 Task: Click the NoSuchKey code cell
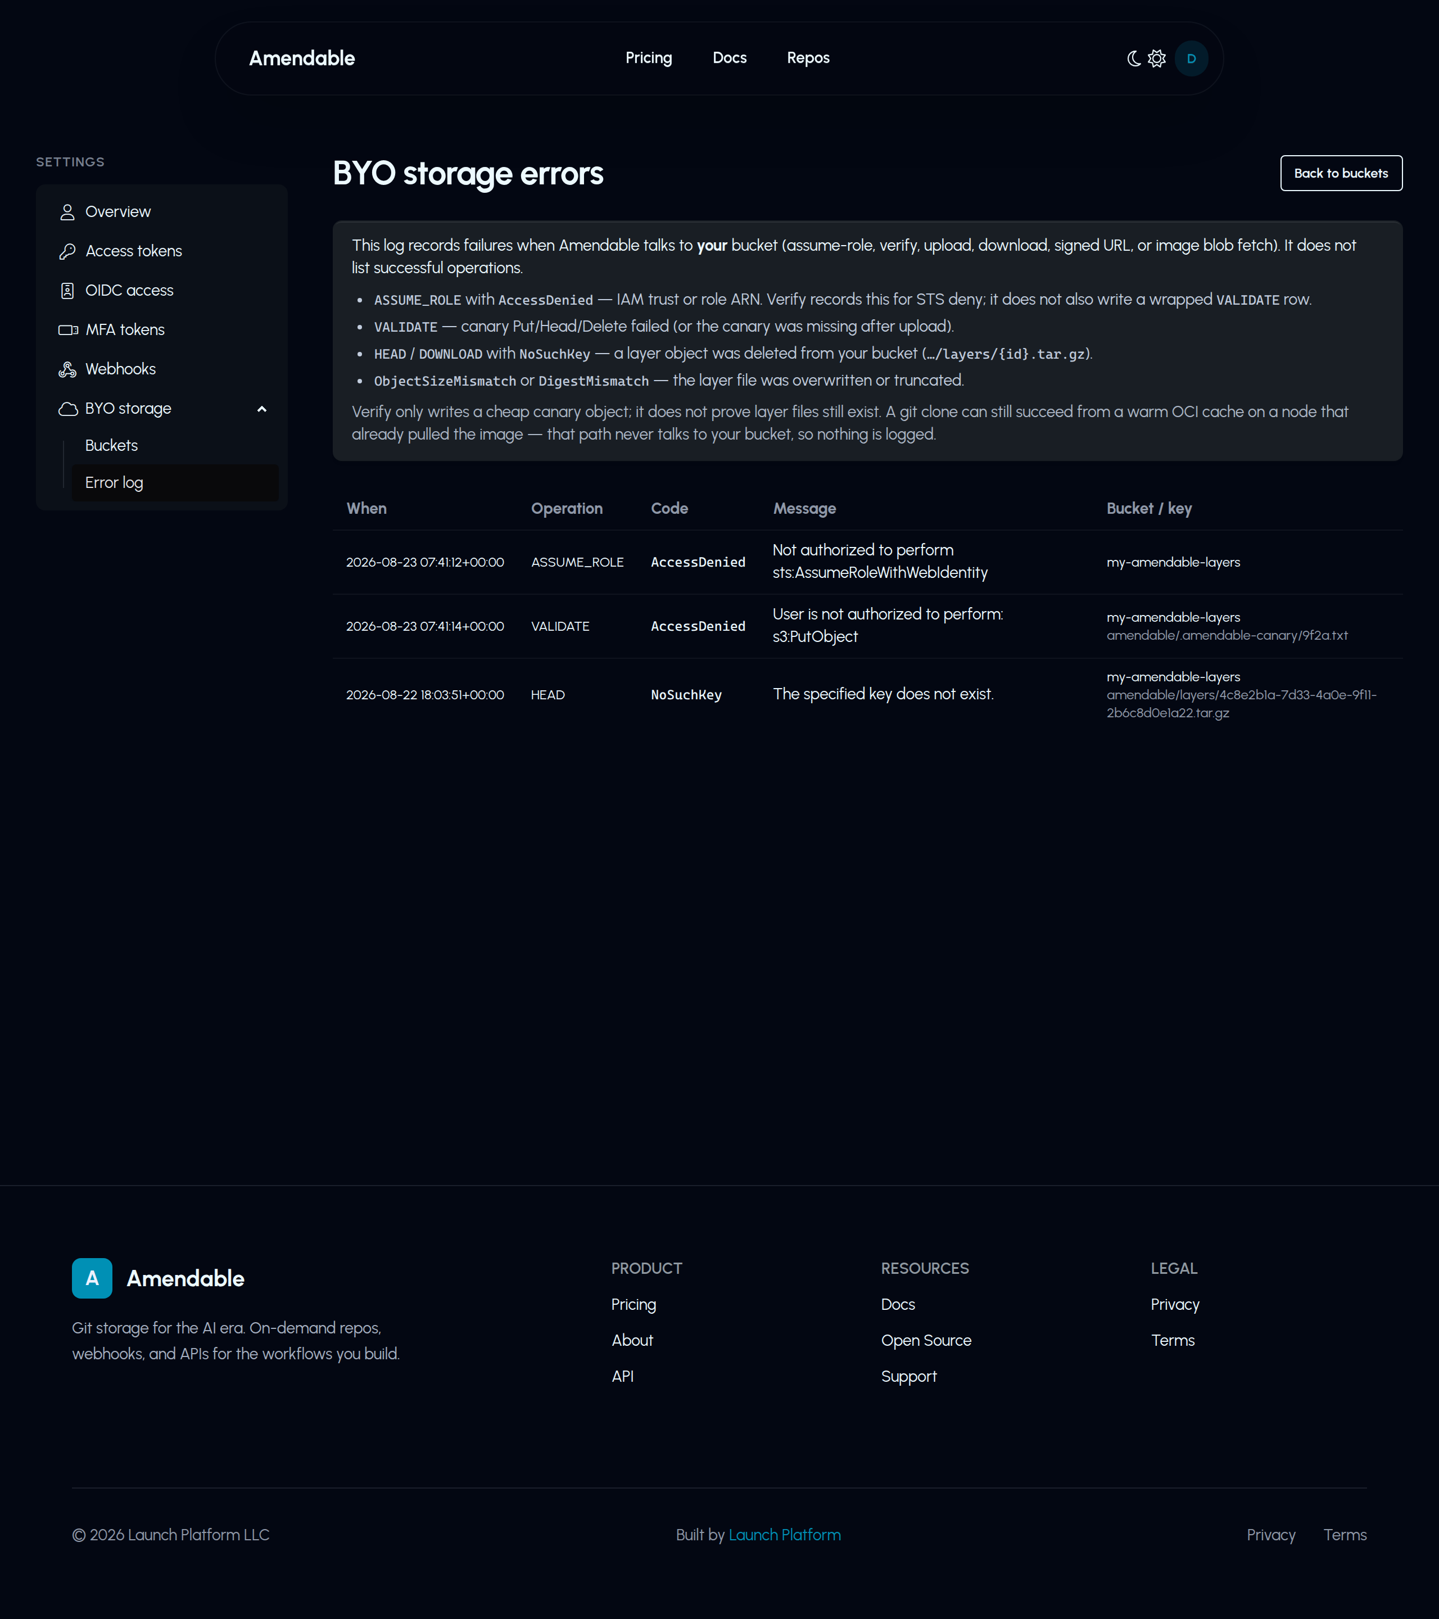pyautogui.click(x=686, y=695)
